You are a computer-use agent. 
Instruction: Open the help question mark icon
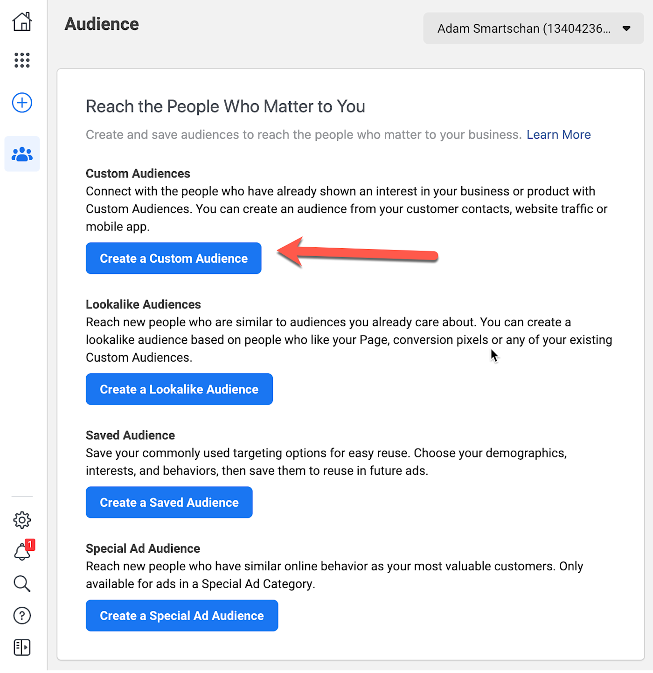[22, 616]
